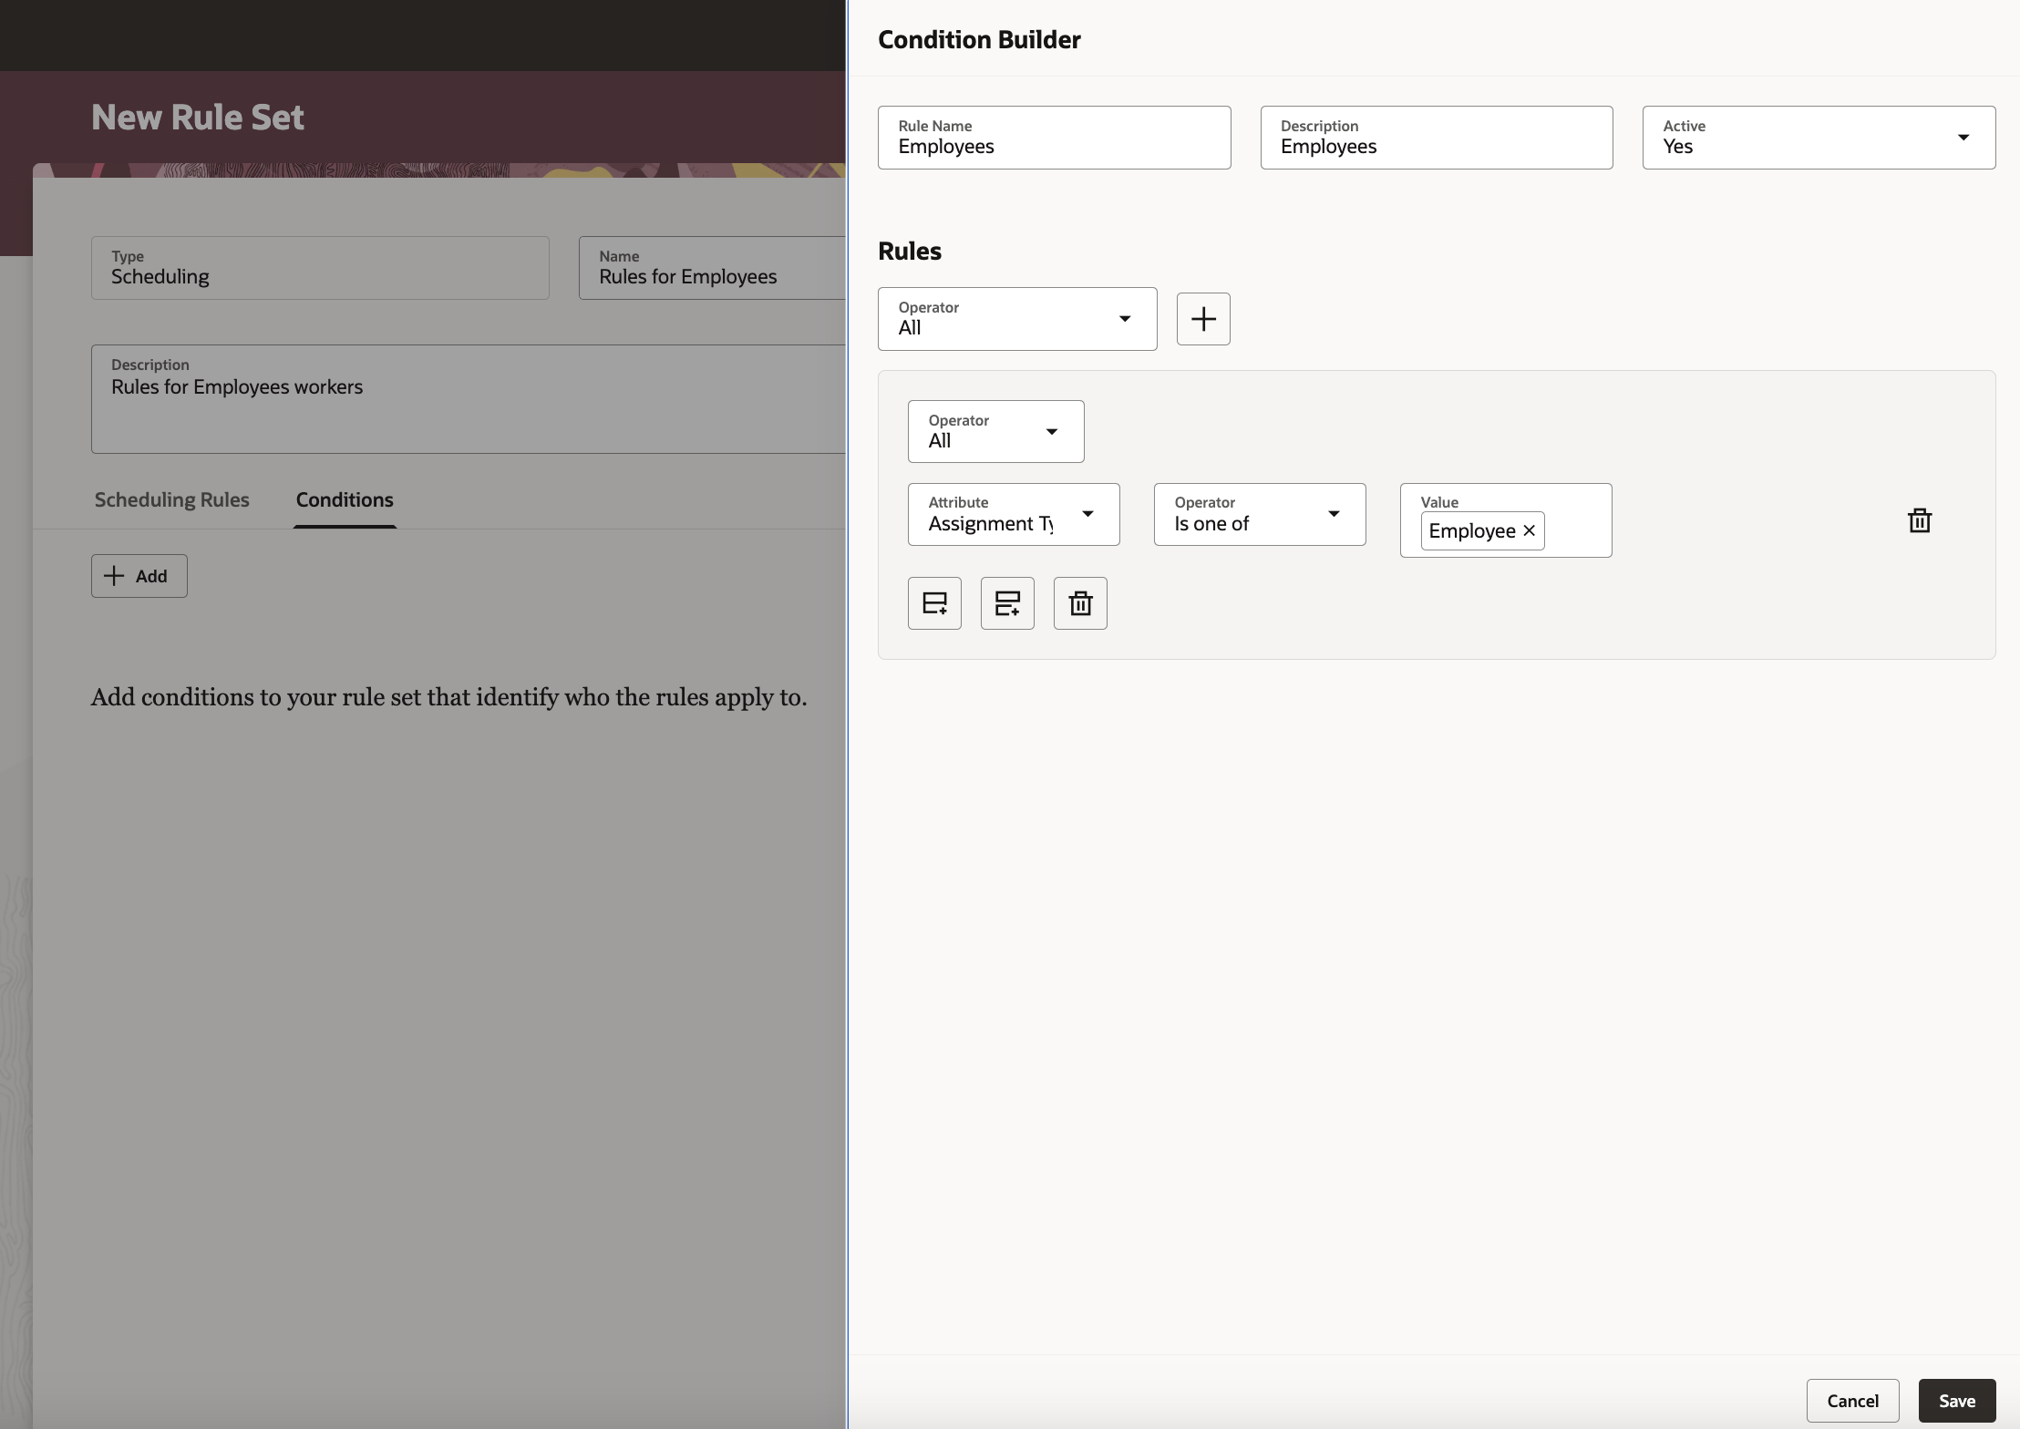Image resolution: width=2020 pixels, height=1429 pixels.
Task: Click the add condition group icon
Action: [1007, 603]
